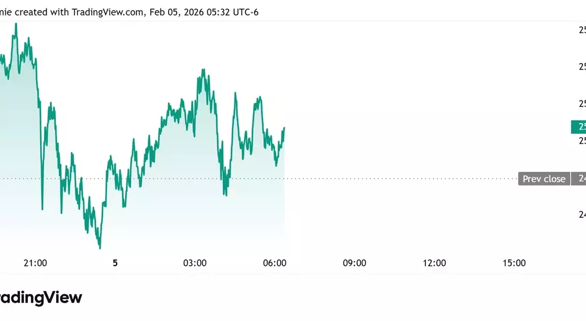This screenshot has height=321, width=586.
Task: Select the bold "5" date marker on time axis
Action: [115, 263]
